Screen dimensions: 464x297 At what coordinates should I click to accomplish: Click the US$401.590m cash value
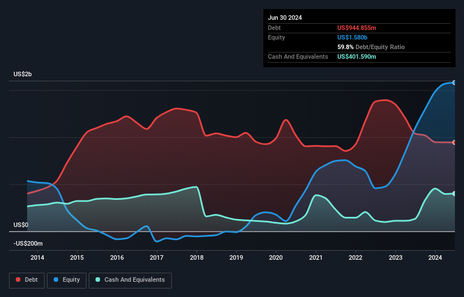(x=357, y=56)
